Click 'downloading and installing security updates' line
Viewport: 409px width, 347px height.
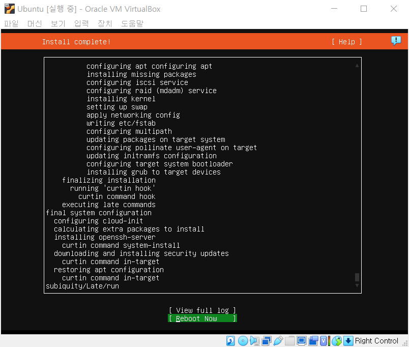coord(141,253)
